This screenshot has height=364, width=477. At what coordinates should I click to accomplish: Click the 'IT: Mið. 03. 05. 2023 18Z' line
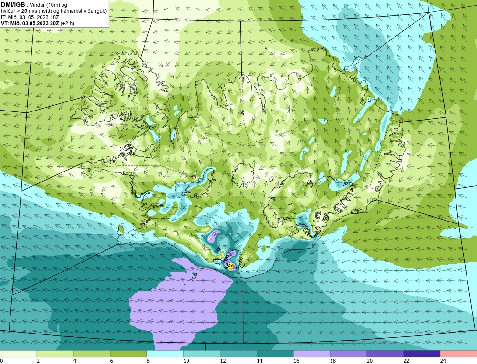pos(30,17)
